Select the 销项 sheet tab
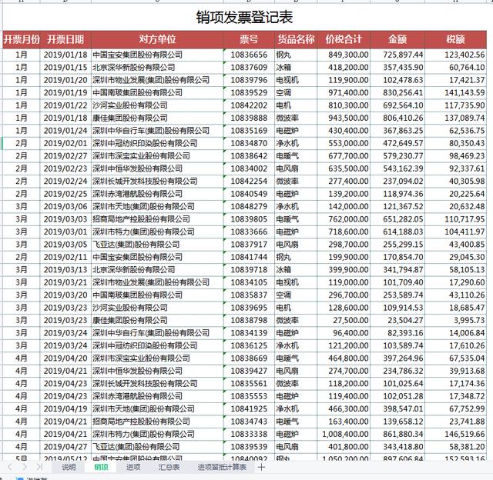 [101, 467]
